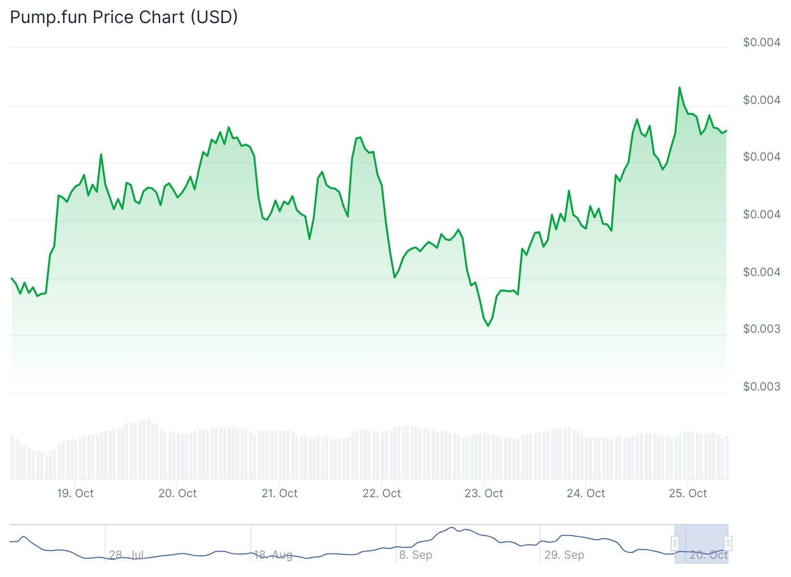Select the 22. Oct x-axis label
This screenshot has height=577, width=791.
tap(382, 493)
